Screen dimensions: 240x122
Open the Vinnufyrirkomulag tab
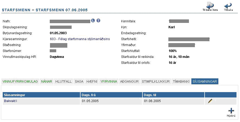(x=20, y=81)
